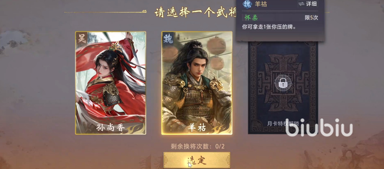Click the swap arrows icon beside 详细
This screenshot has width=384, height=169.
pyautogui.click(x=301, y=4)
